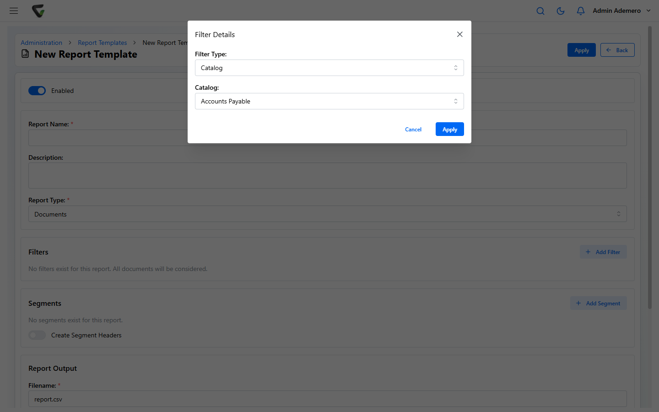Cancel the Filter Details dialog
Image resolution: width=659 pixels, height=412 pixels.
[413, 130]
